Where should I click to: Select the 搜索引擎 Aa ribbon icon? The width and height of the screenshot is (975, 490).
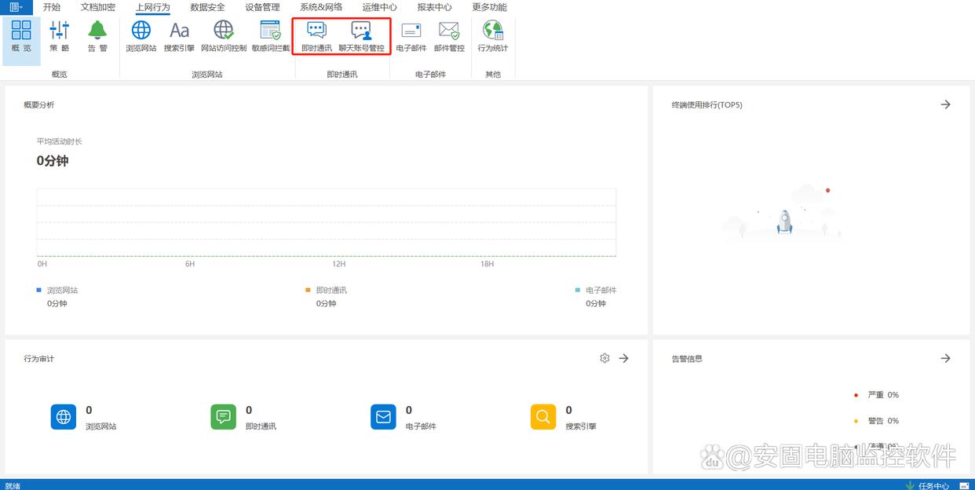pos(179,36)
